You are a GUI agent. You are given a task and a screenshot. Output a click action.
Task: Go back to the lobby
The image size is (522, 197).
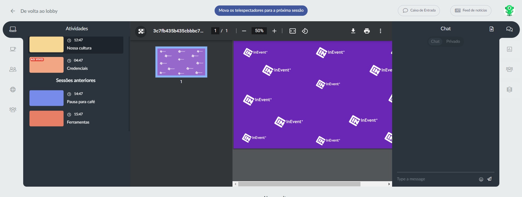click(39, 11)
